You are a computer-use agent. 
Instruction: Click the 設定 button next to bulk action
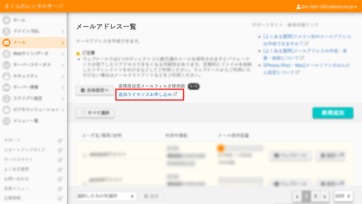click(x=152, y=196)
